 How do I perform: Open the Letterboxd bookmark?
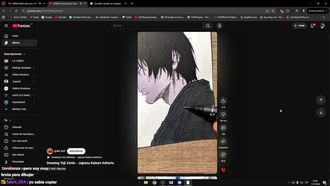107,17
